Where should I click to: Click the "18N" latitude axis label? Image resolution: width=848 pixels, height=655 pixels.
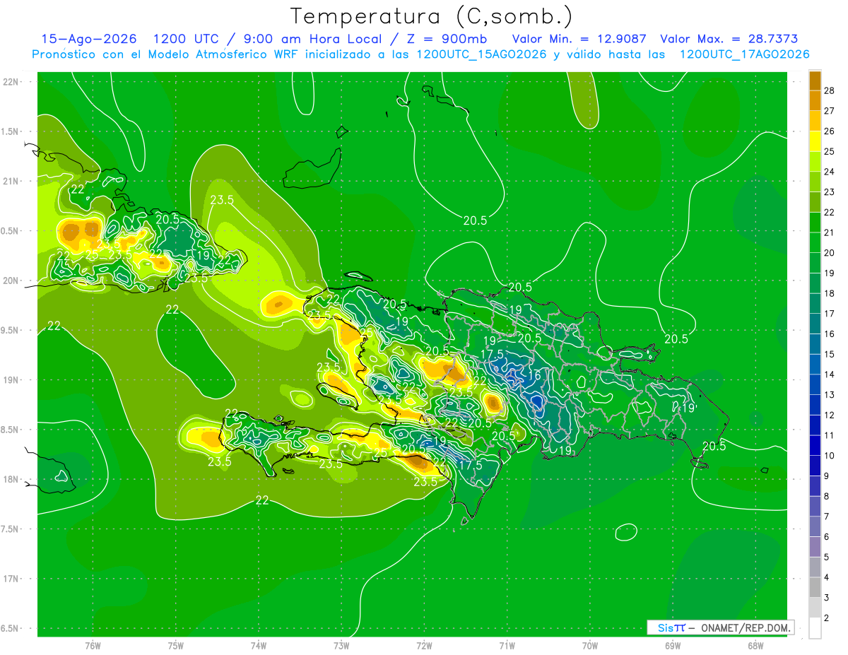click(11, 479)
